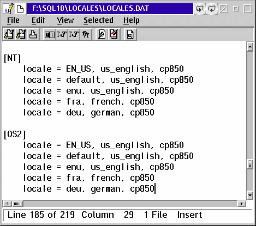The height and width of the screenshot is (226, 256).
Task: Click the font size toolbar icon
Action: (86, 34)
